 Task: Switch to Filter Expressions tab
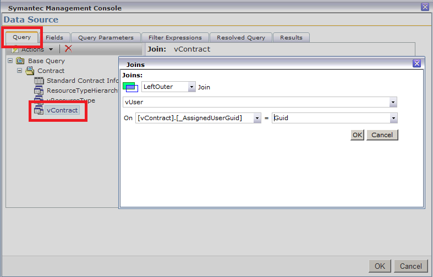click(x=175, y=38)
